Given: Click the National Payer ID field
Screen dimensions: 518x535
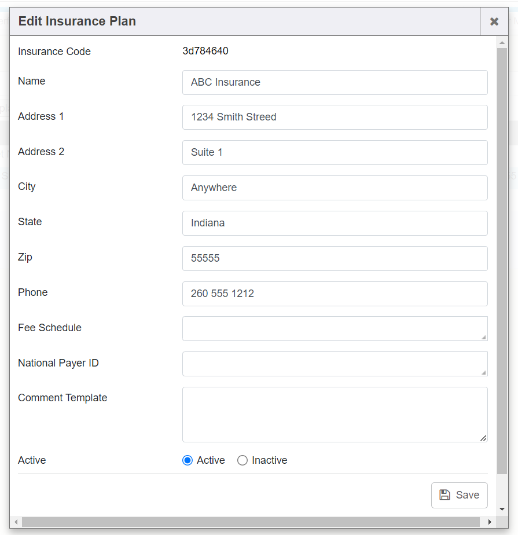Looking at the screenshot, I should coord(335,364).
